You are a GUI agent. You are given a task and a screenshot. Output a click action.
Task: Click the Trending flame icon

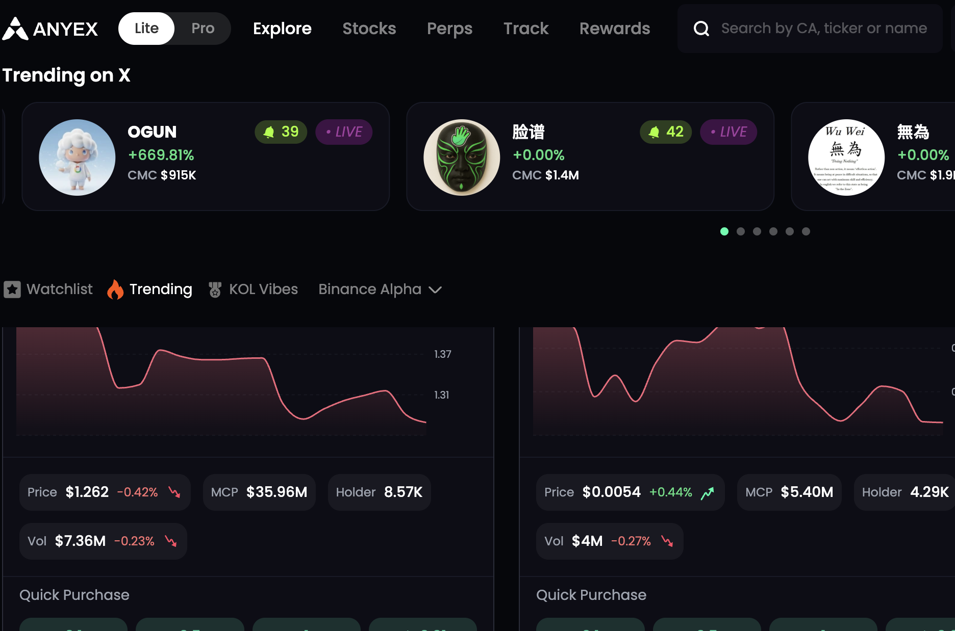click(x=115, y=290)
